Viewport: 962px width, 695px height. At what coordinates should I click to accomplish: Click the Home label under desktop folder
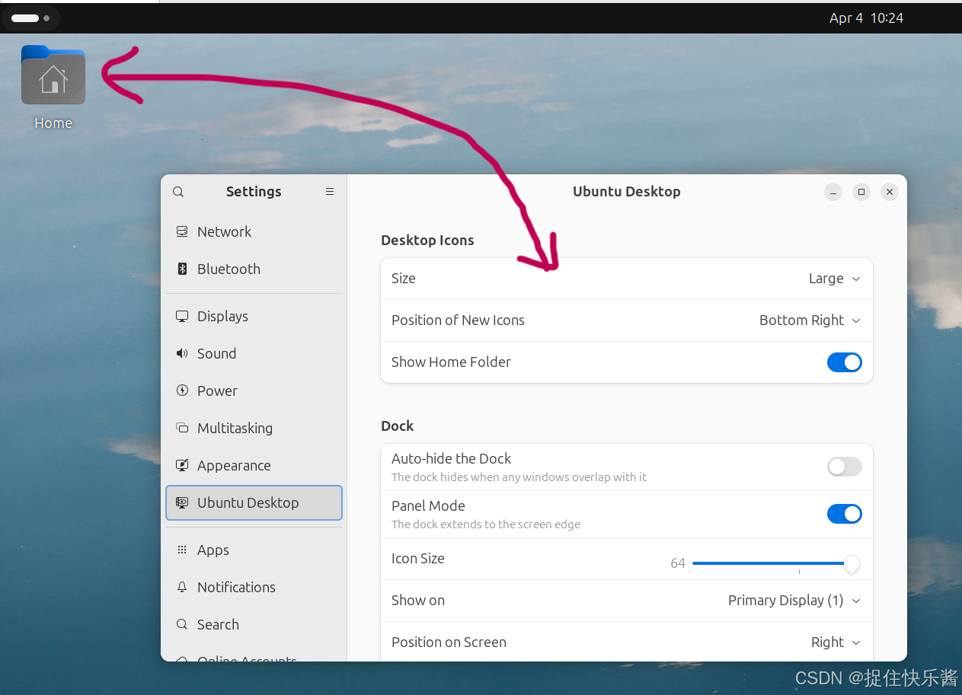53,123
